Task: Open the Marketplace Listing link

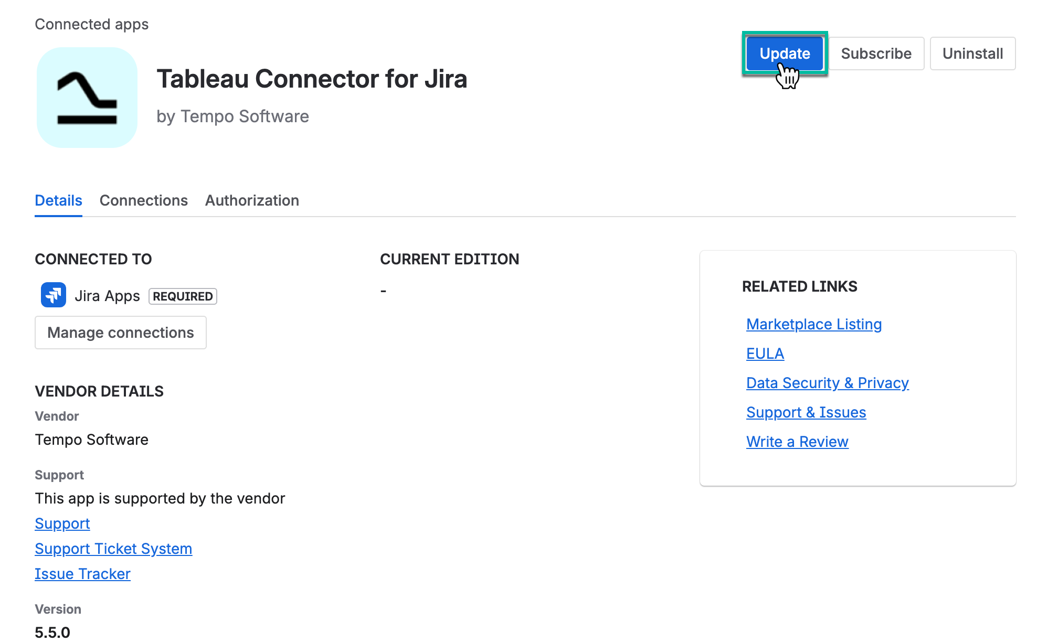Action: tap(814, 324)
